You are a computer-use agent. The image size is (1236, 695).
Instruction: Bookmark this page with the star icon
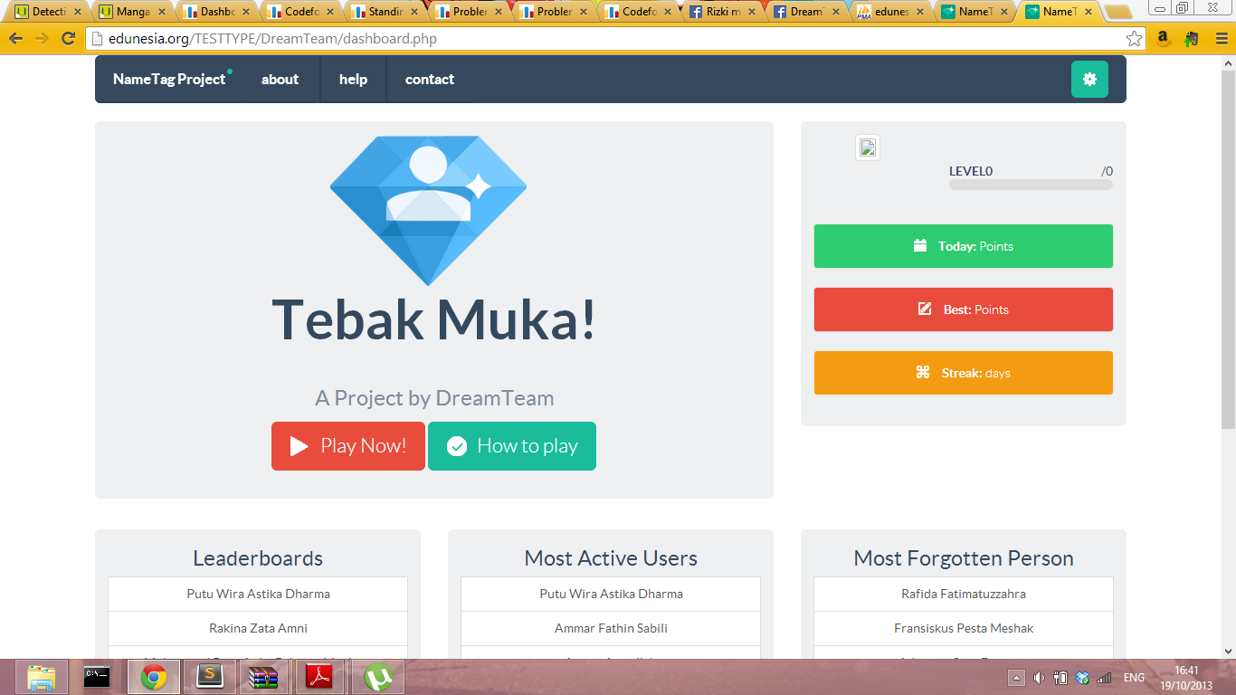(1134, 39)
